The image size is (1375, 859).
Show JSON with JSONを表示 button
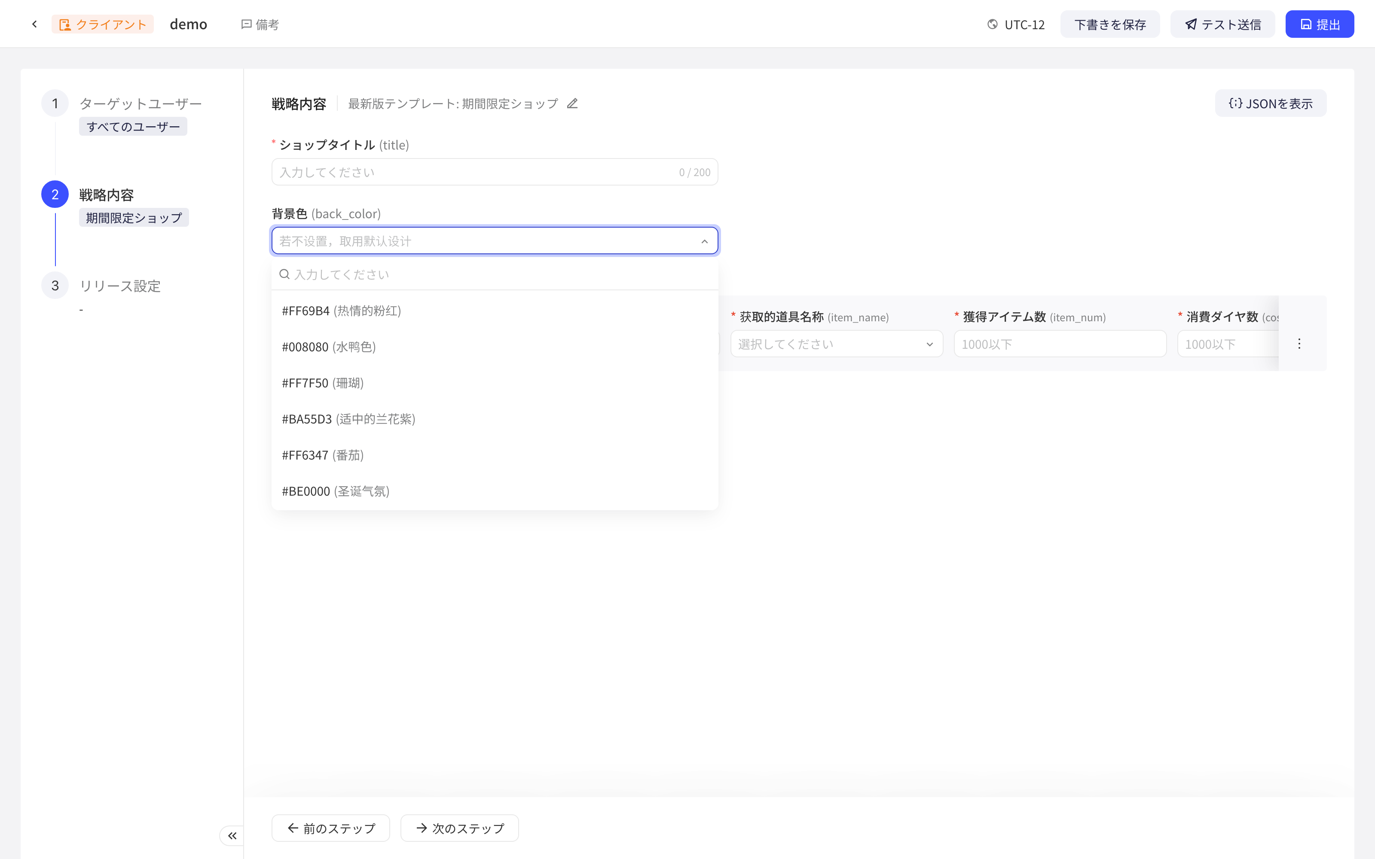click(x=1271, y=104)
